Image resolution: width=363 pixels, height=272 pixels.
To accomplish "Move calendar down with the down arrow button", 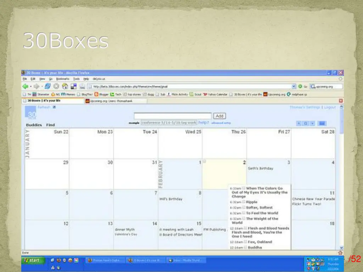I will 313,123.
